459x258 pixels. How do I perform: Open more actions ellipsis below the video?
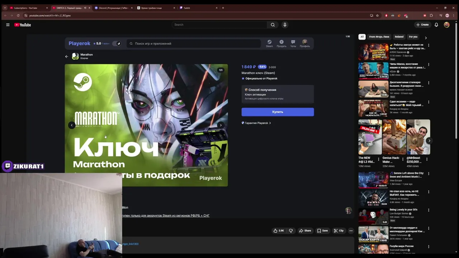(x=351, y=231)
